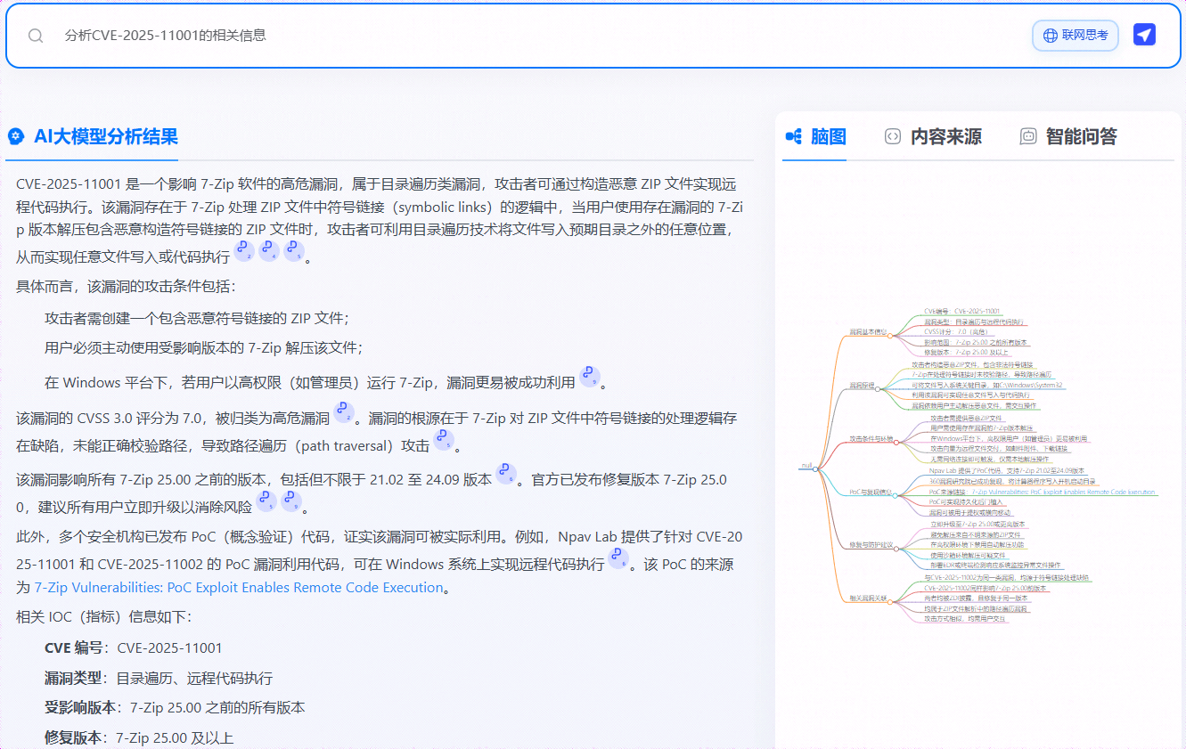Click the search input containing 分析CVE-2025-11001的相关信息

click(267, 36)
